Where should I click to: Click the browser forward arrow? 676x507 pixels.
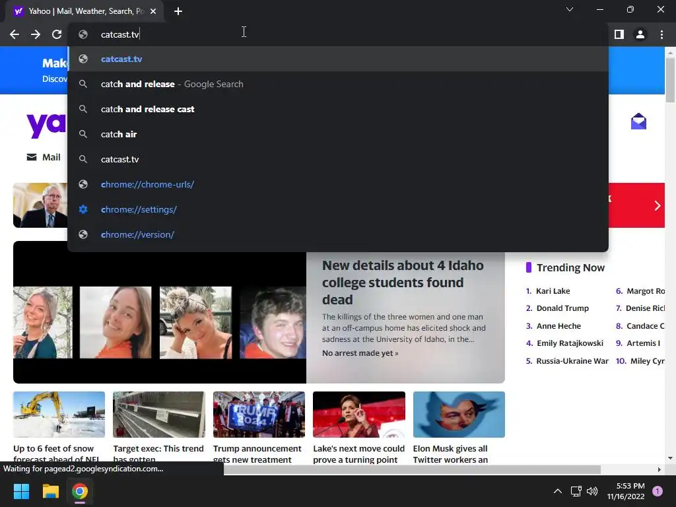pos(36,34)
